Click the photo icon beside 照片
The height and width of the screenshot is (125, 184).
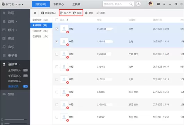click(4, 30)
